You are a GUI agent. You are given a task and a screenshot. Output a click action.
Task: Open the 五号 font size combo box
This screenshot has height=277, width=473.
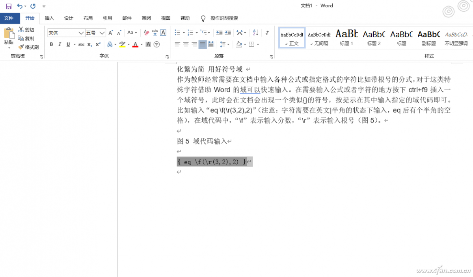click(95, 33)
